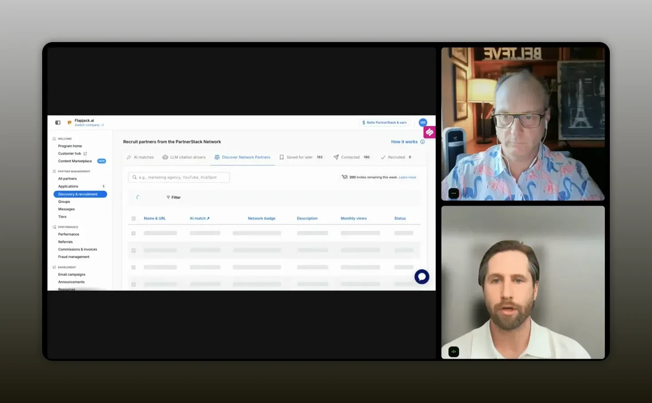Click the Enablement megaphone icon
Viewport: 652px width, 403px height.
tap(54, 267)
